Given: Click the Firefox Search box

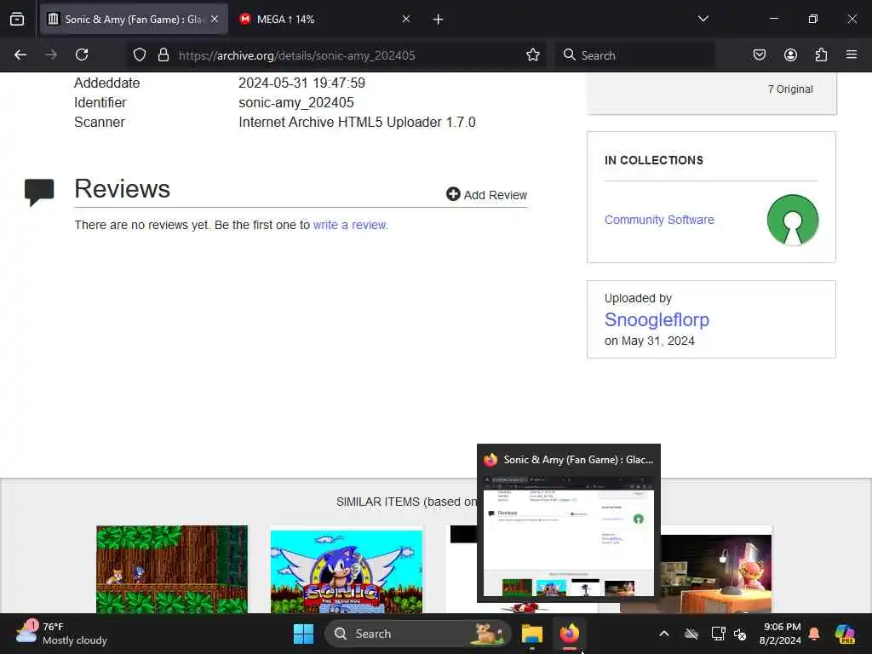Looking at the screenshot, I should (635, 55).
